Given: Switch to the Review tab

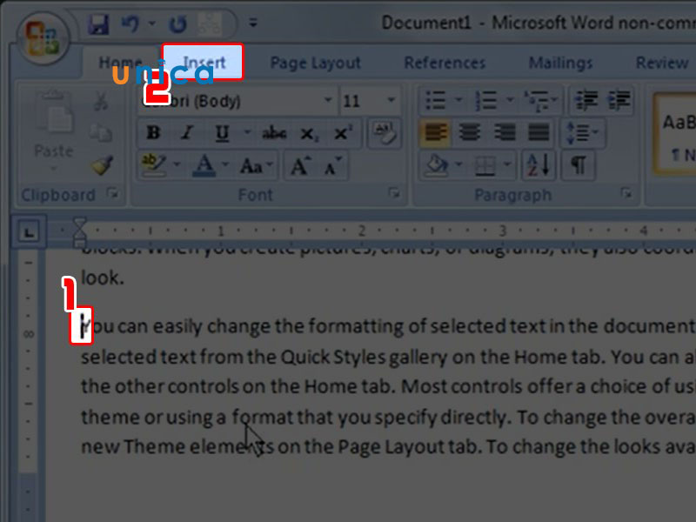Looking at the screenshot, I should coord(662,63).
